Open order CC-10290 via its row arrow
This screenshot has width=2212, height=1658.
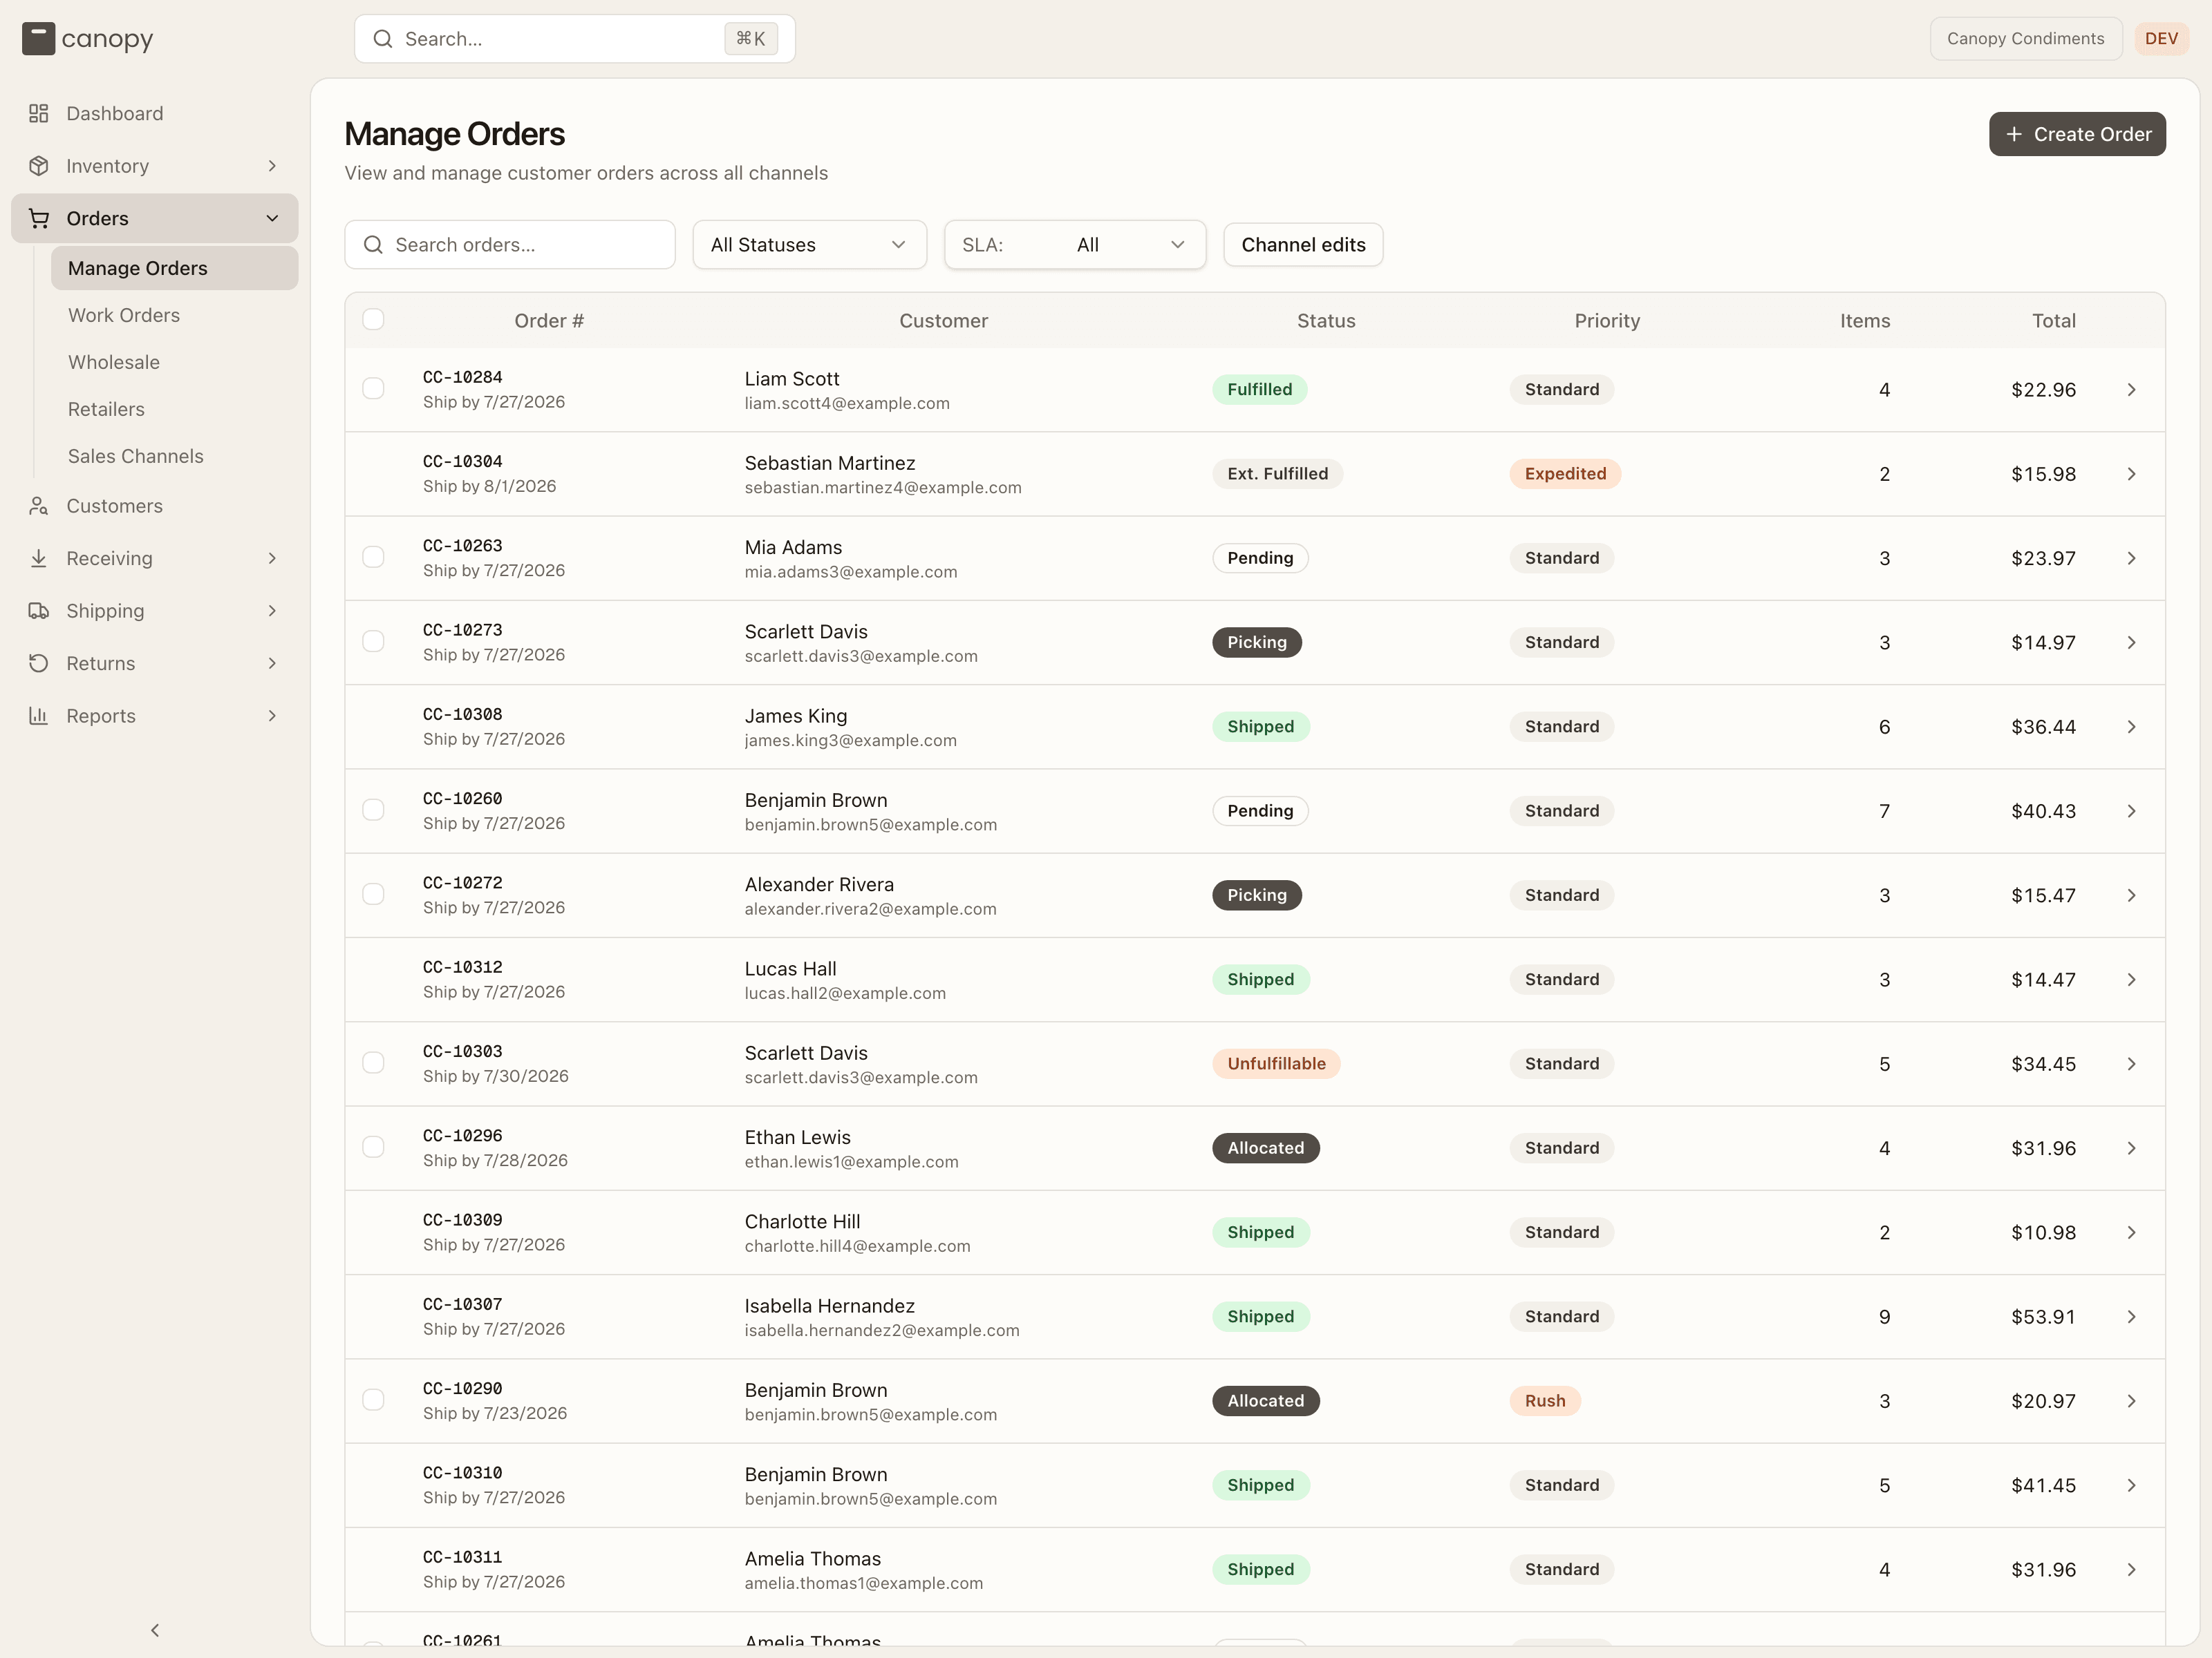(2132, 1401)
